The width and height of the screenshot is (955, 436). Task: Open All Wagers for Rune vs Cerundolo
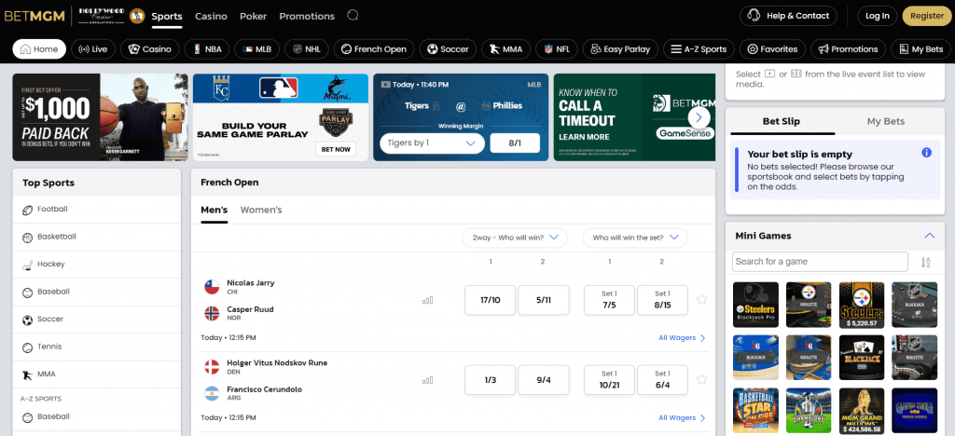pyautogui.click(x=682, y=417)
